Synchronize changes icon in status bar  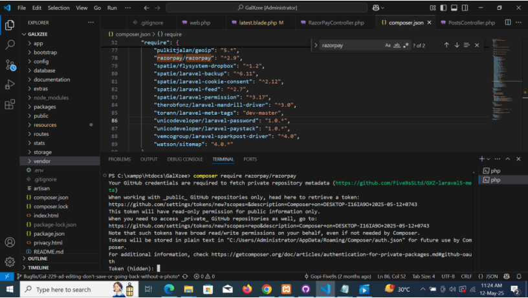(x=185, y=276)
